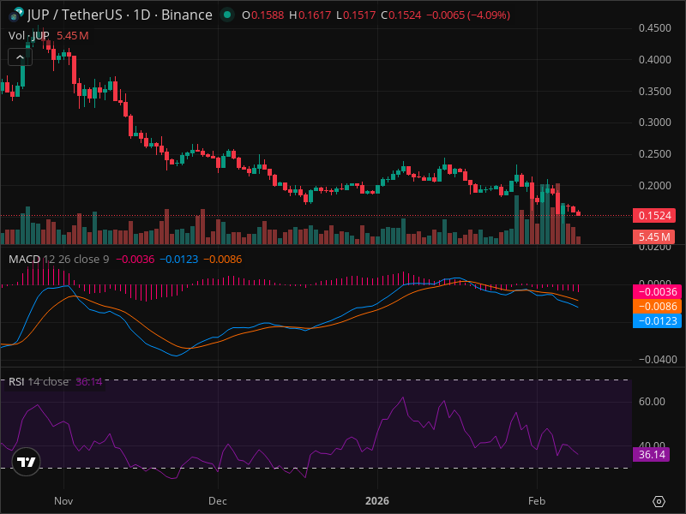Click the 0.3000 price scale label
The width and height of the screenshot is (686, 514).
pyautogui.click(x=654, y=122)
